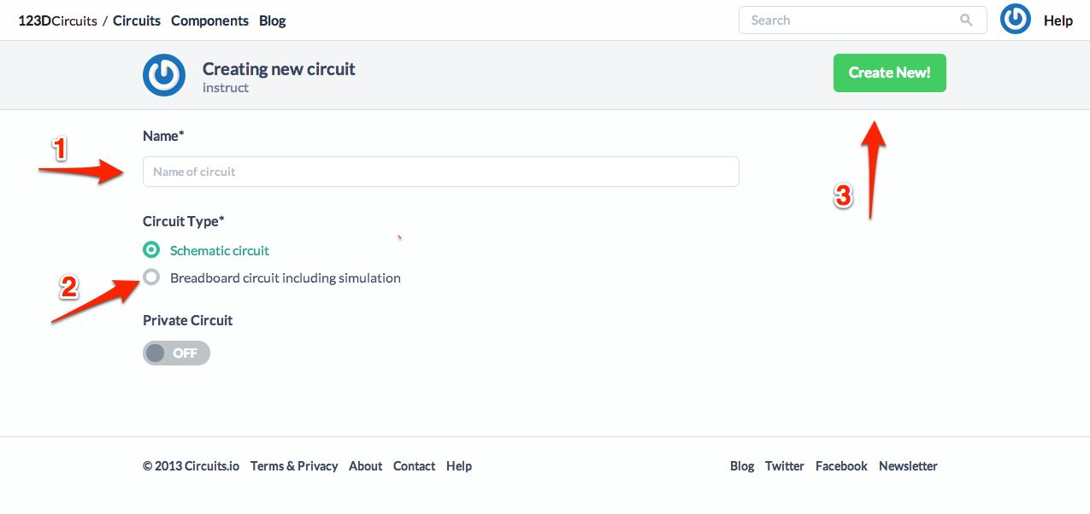
Task: Choose Breadboard circuit including simulation
Action: 151,277
